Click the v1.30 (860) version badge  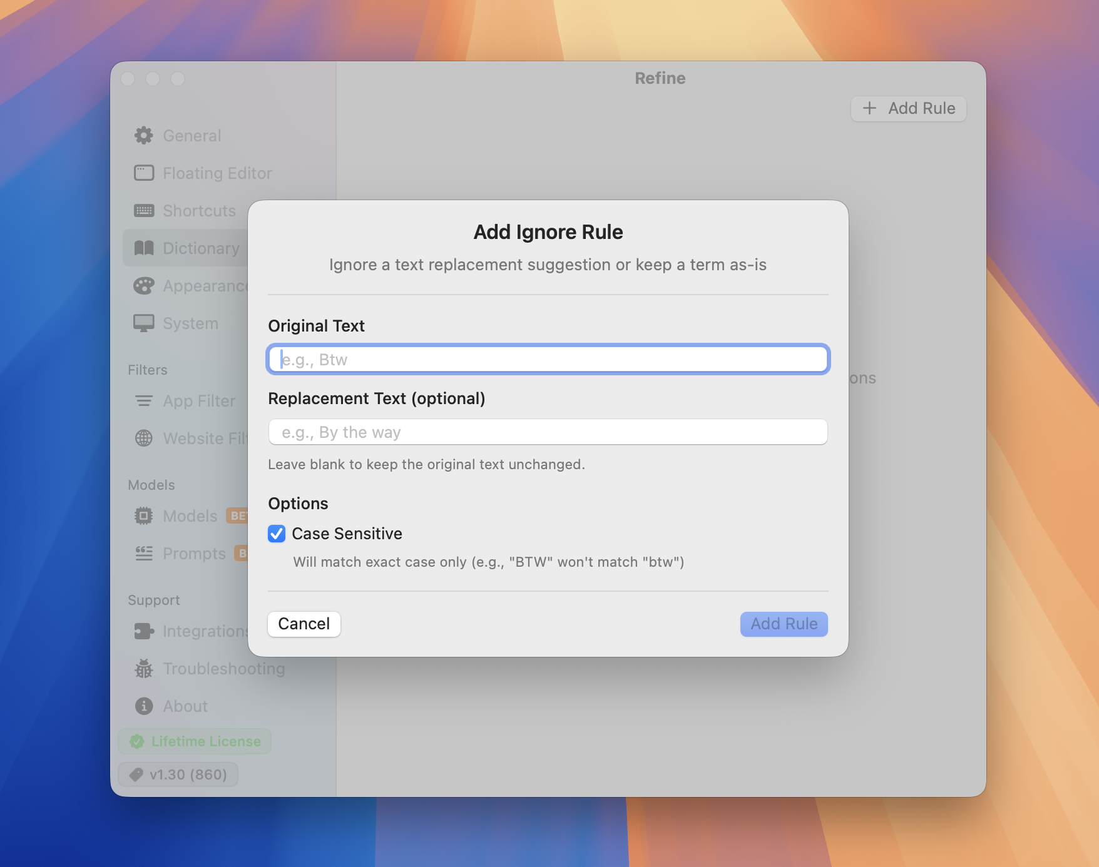point(178,774)
